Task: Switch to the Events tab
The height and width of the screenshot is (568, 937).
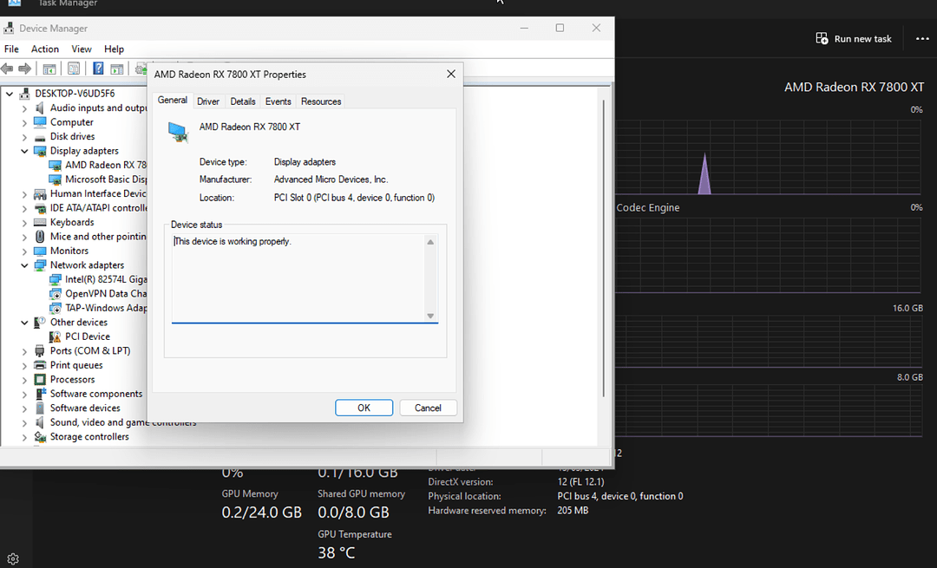Action: pos(278,101)
